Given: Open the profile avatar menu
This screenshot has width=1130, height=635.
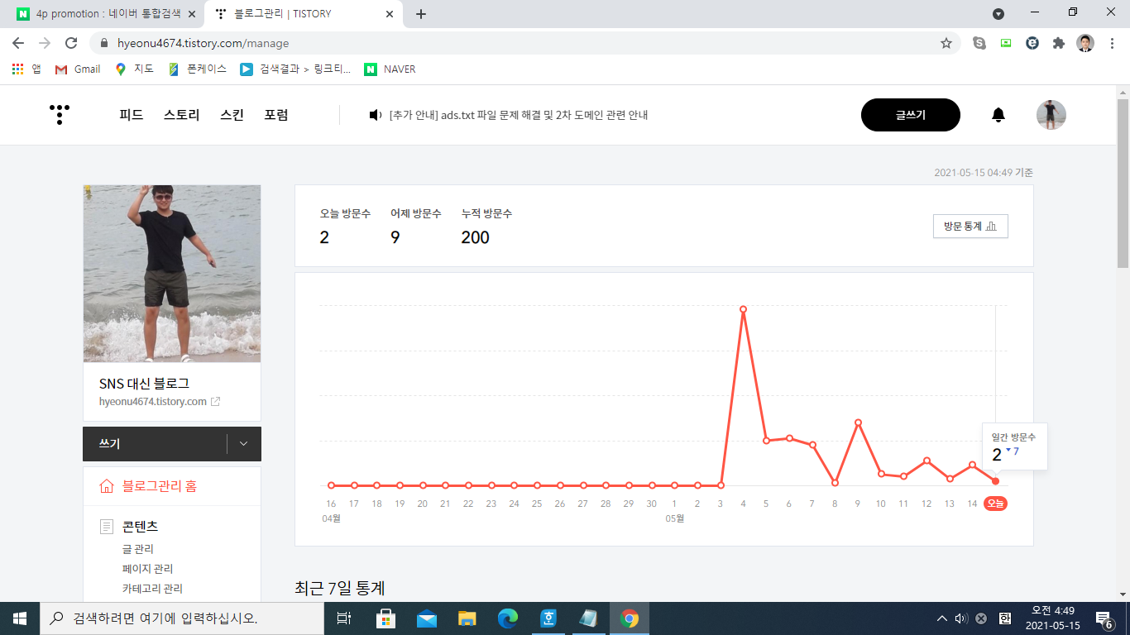Looking at the screenshot, I should (x=1051, y=115).
